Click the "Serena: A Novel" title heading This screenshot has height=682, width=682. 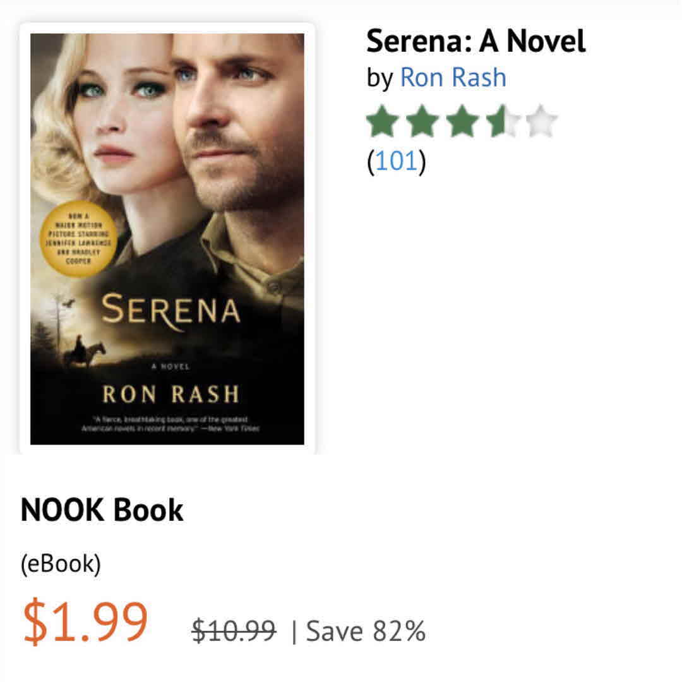tap(476, 42)
